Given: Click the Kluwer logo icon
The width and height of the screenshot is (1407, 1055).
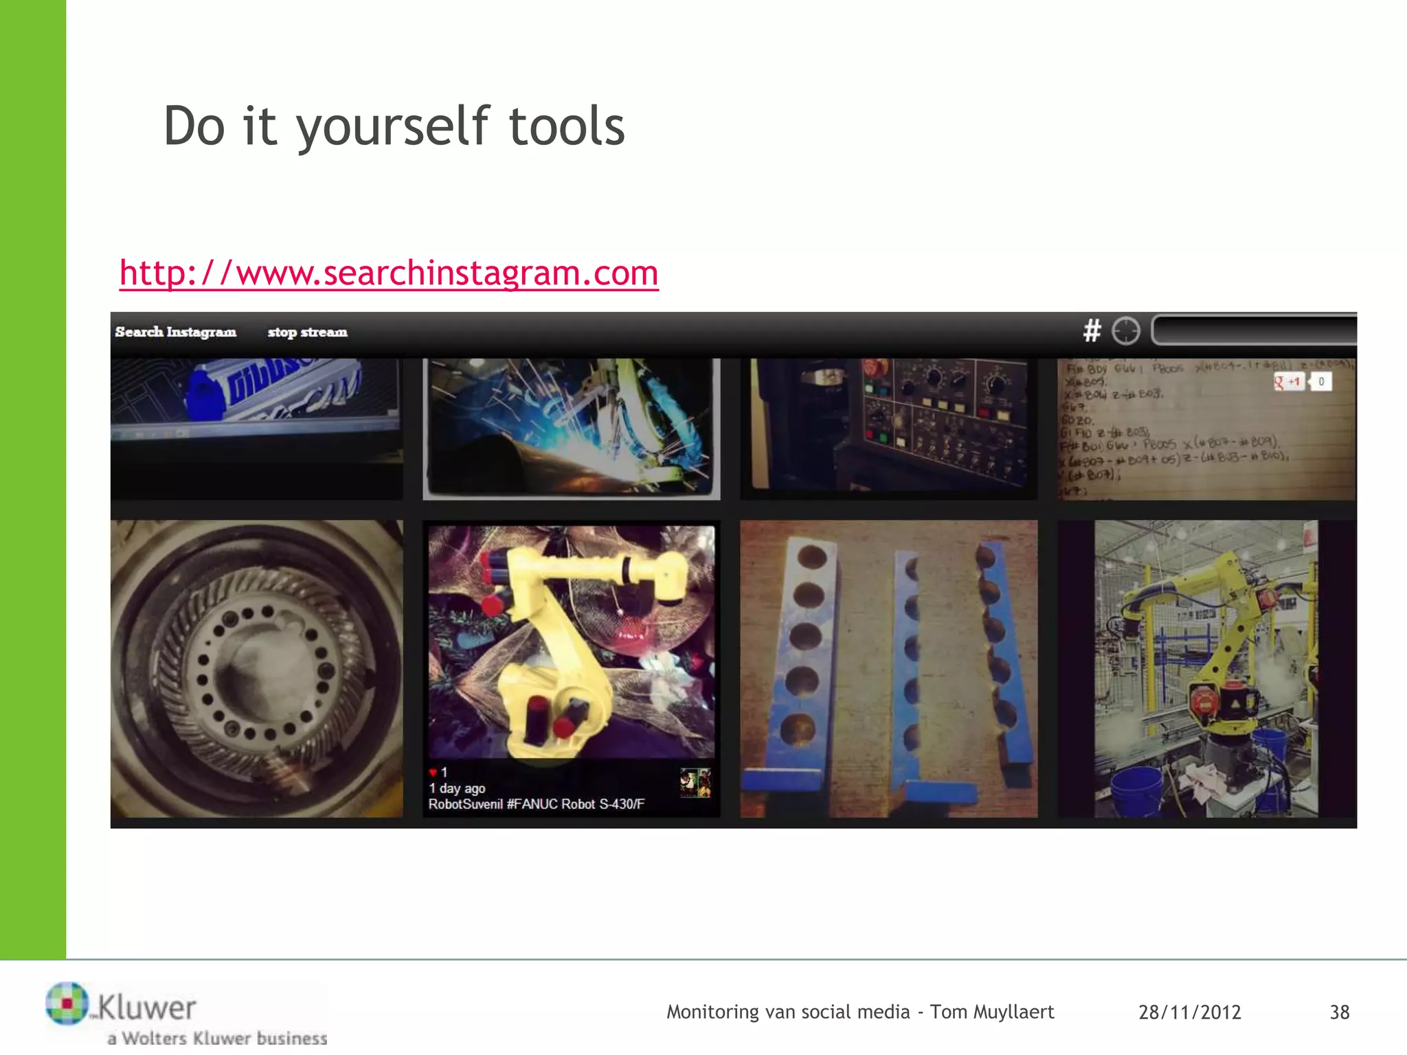Looking at the screenshot, I should tap(67, 1003).
